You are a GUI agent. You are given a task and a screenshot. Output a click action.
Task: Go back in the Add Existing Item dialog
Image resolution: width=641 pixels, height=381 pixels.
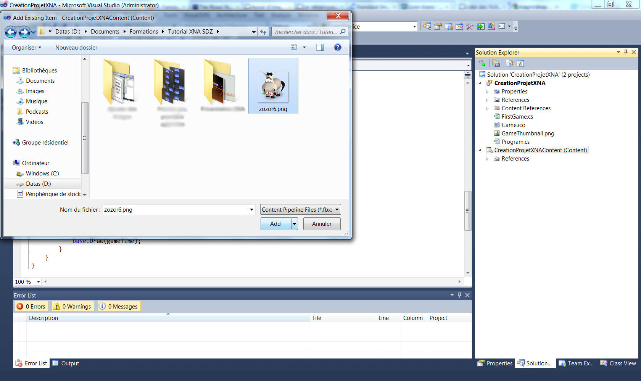(x=11, y=32)
